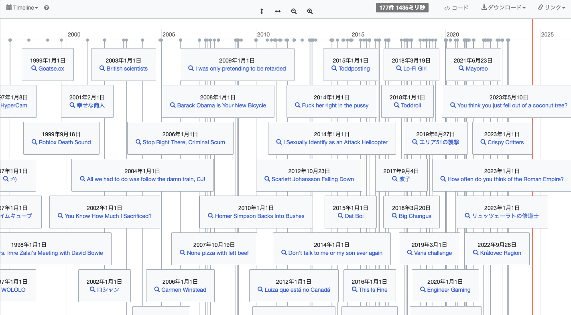Viewport: 571px width, 315px height.
Task: Click search icon beside Stop Right There, Criminal Scum
Action: 138,142
